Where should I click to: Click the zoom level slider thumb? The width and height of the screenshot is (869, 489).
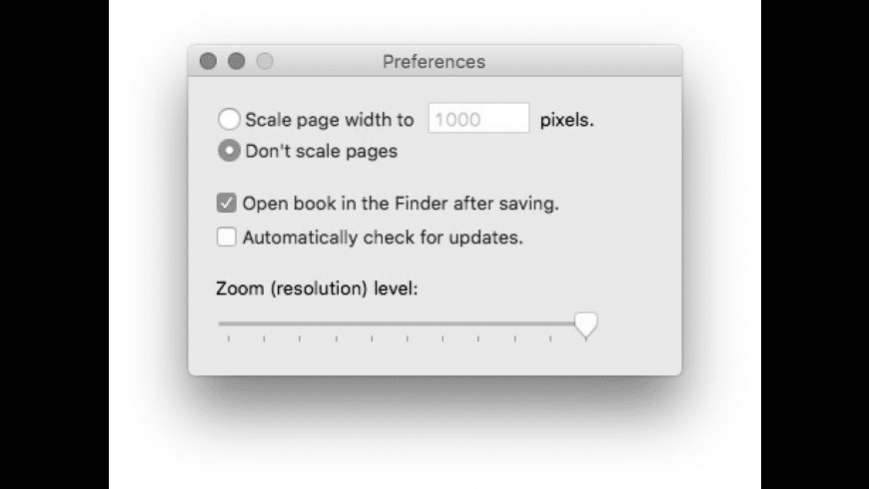[x=586, y=324]
